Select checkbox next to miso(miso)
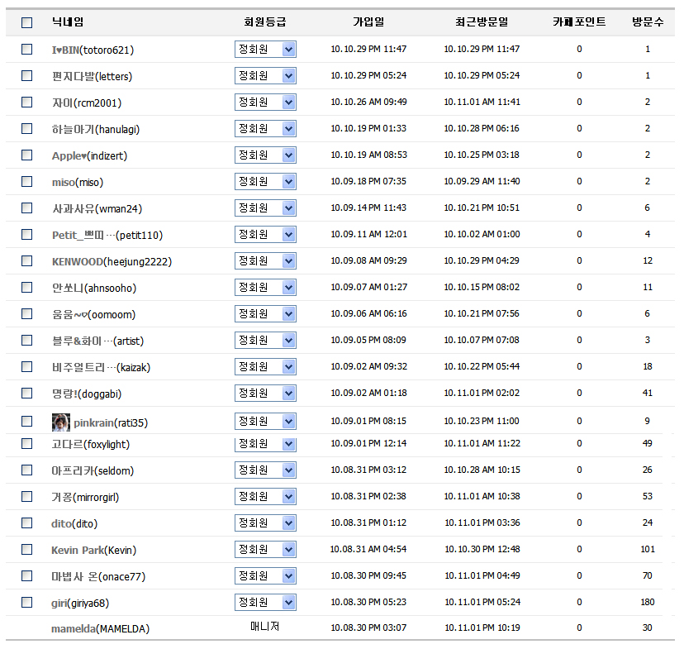The width and height of the screenshot is (684, 649). (27, 182)
